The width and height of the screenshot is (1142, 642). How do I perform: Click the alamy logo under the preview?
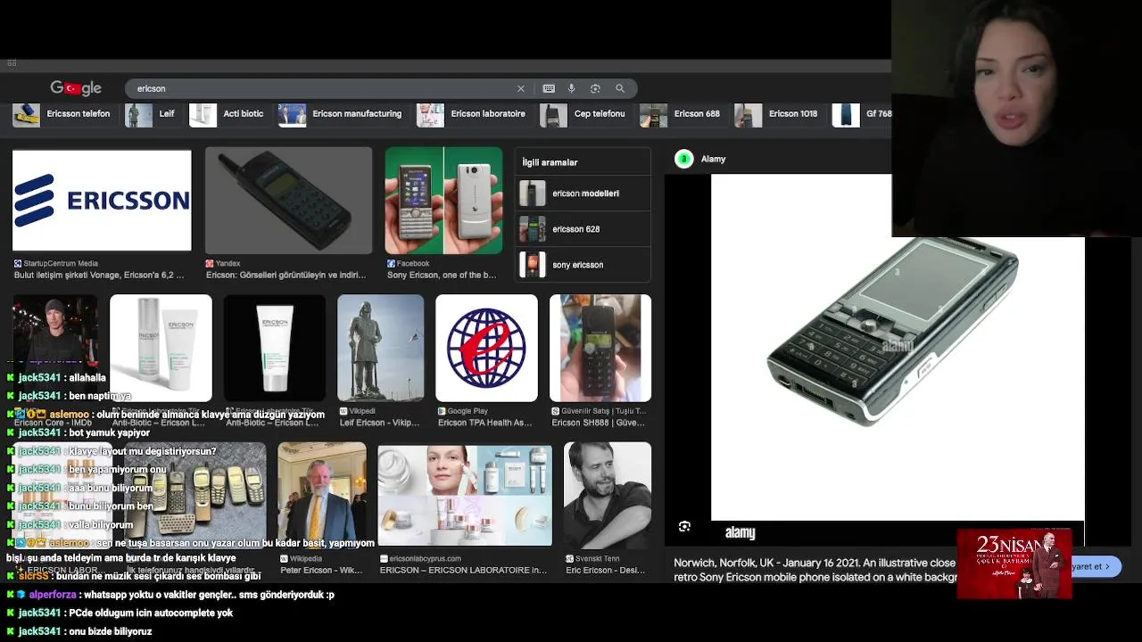740,533
